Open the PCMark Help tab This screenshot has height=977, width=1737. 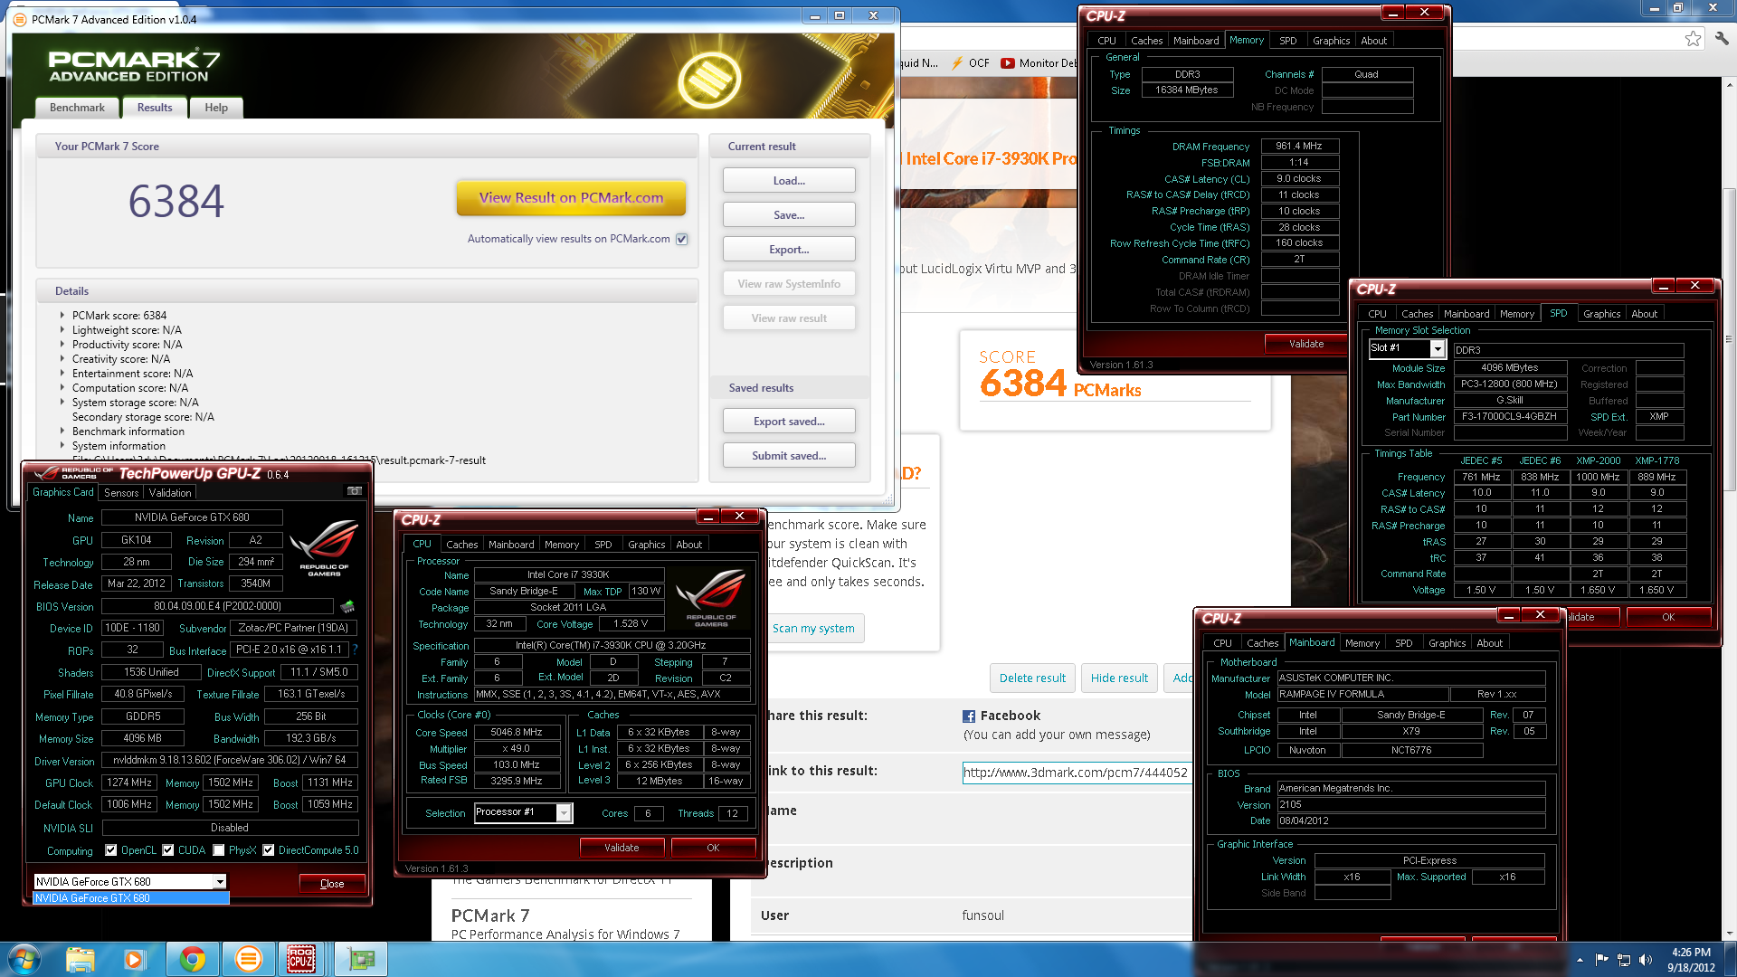tap(216, 108)
